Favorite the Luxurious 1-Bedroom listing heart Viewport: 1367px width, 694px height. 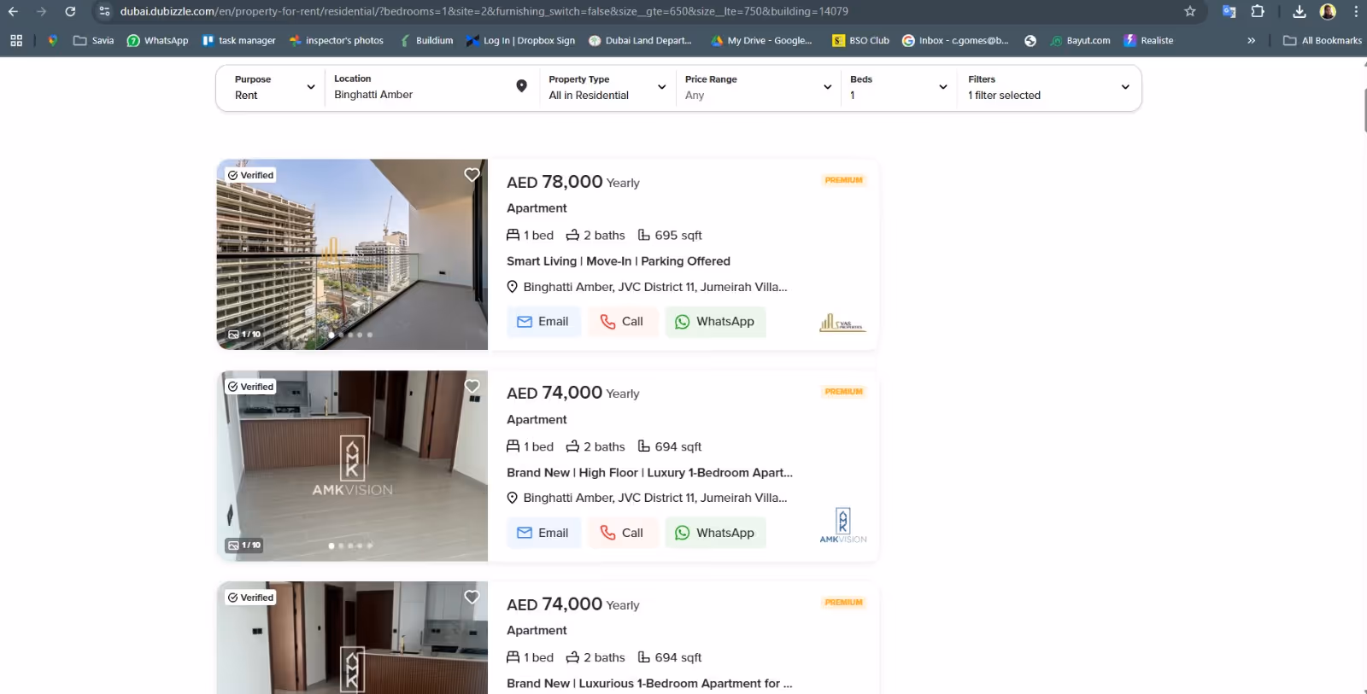pos(472,598)
